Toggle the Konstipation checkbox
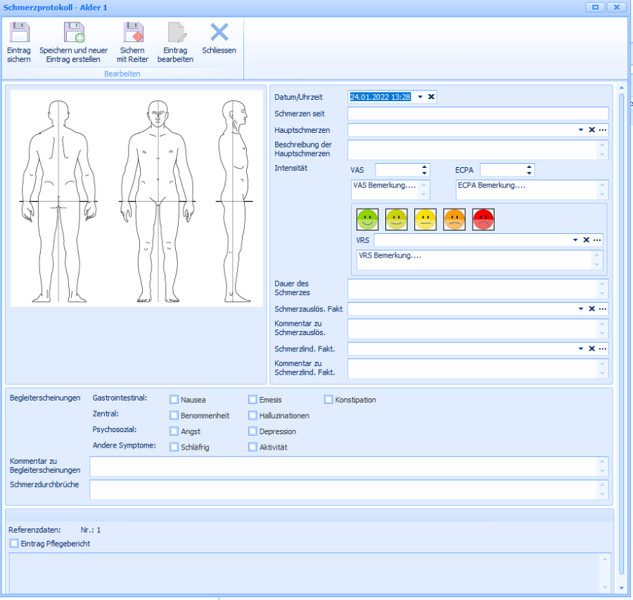633x600 pixels. [328, 400]
